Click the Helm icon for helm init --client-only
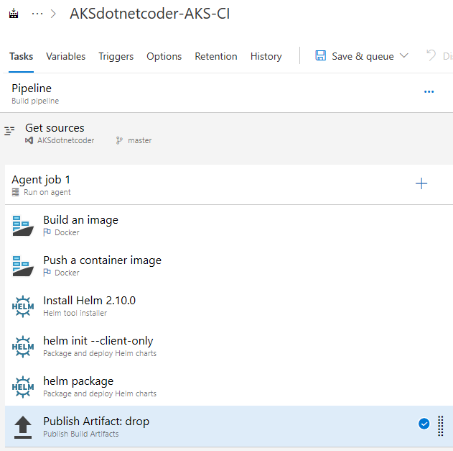Viewport: 453px width, 451px height. 23,347
